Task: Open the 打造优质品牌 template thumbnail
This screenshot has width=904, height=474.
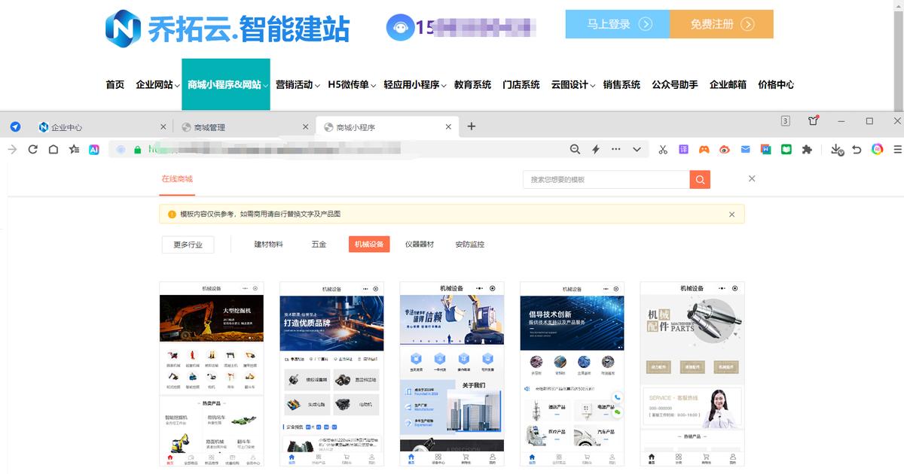Action: (x=331, y=375)
